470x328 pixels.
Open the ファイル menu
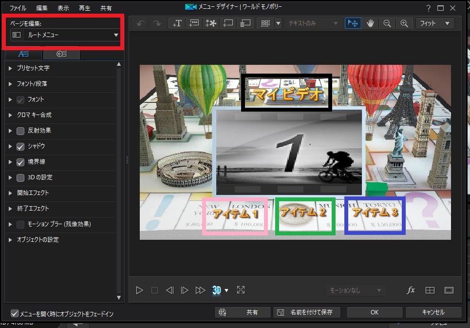(18, 8)
